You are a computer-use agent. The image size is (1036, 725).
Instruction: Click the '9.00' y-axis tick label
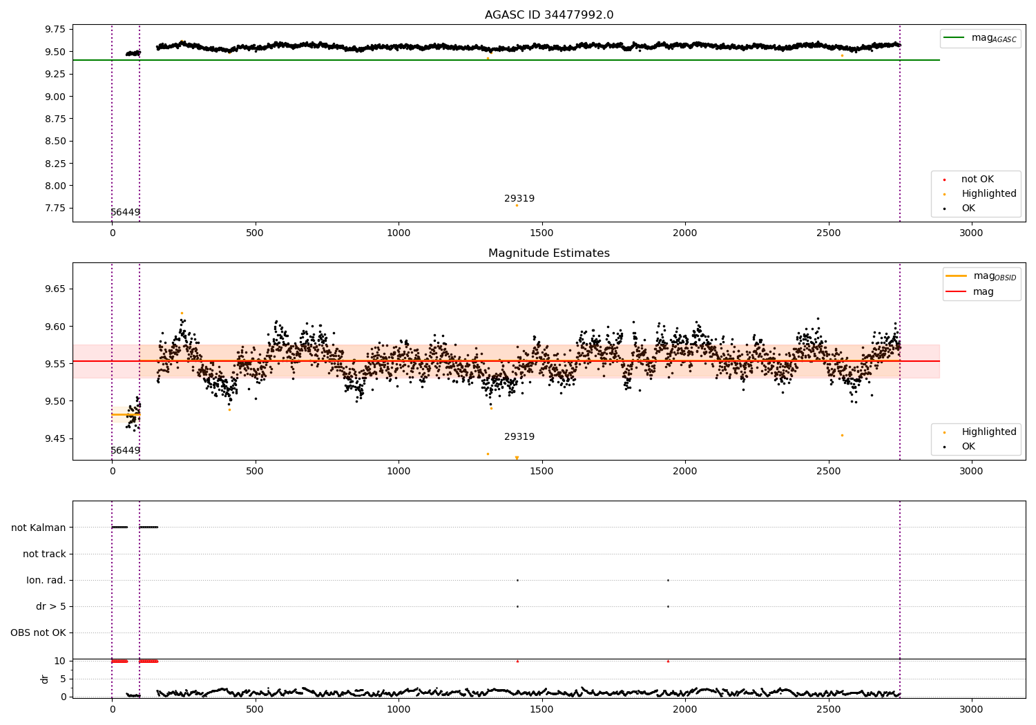(55, 97)
